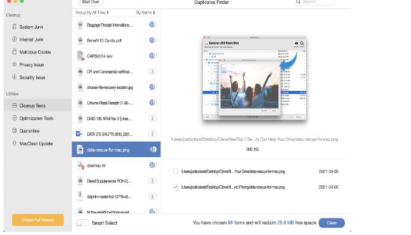Viewport: 411px width, 235px height.
Task: Click Unlock Full Version button
Action: click(38, 220)
